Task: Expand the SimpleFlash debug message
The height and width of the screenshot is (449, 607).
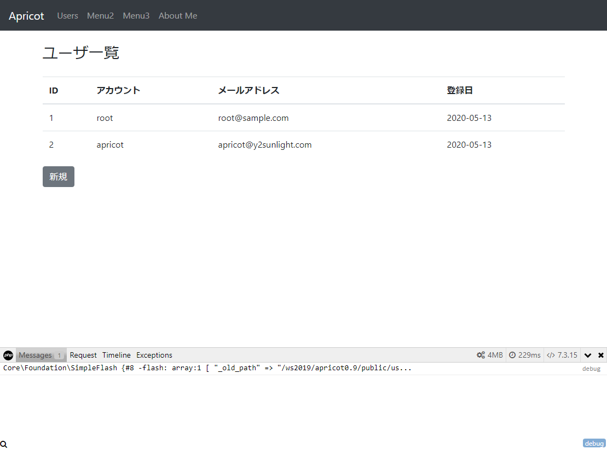Action: coord(207,368)
